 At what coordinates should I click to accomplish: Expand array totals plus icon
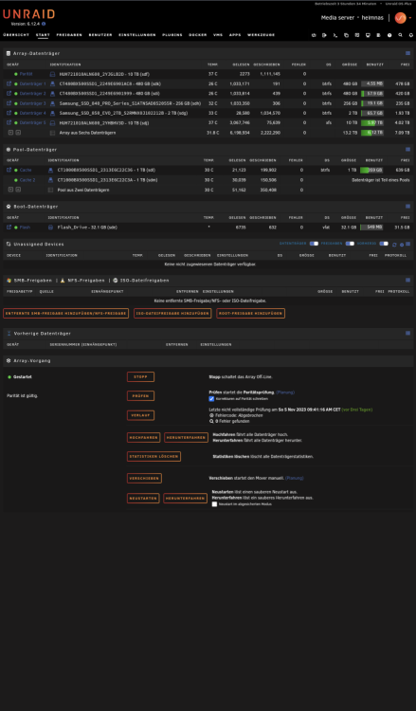(x=10, y=133)
